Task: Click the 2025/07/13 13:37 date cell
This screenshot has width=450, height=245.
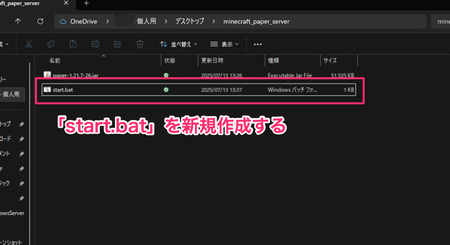Action: pyautogui.click(x=221, y=90)
